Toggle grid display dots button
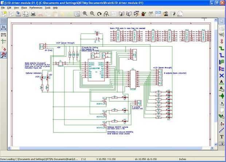 [x=3, y=21]
